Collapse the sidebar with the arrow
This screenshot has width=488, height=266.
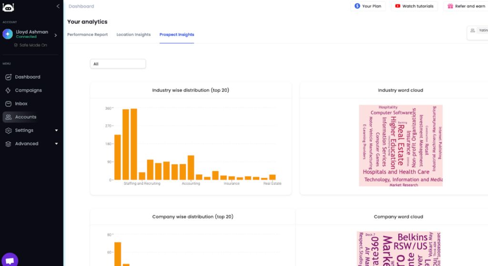click(x=58, y=6)
